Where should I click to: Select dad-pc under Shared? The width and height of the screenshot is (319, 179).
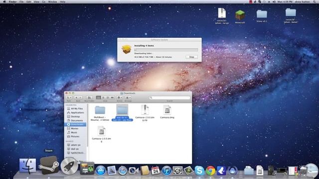(75, 149)
